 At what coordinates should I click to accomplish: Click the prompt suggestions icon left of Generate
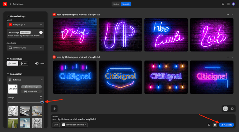(209, 125)
